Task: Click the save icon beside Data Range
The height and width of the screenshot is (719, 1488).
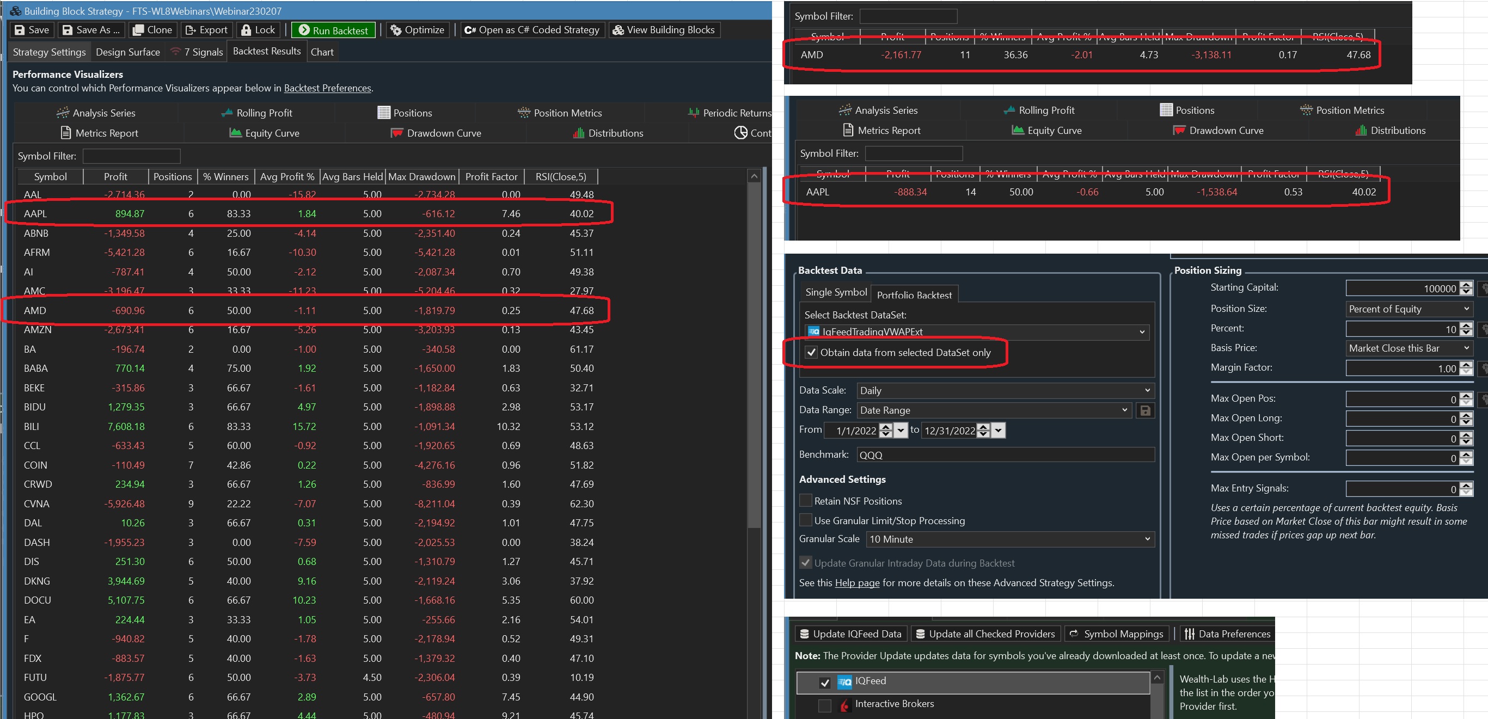Action: [x=1145, y=410]
